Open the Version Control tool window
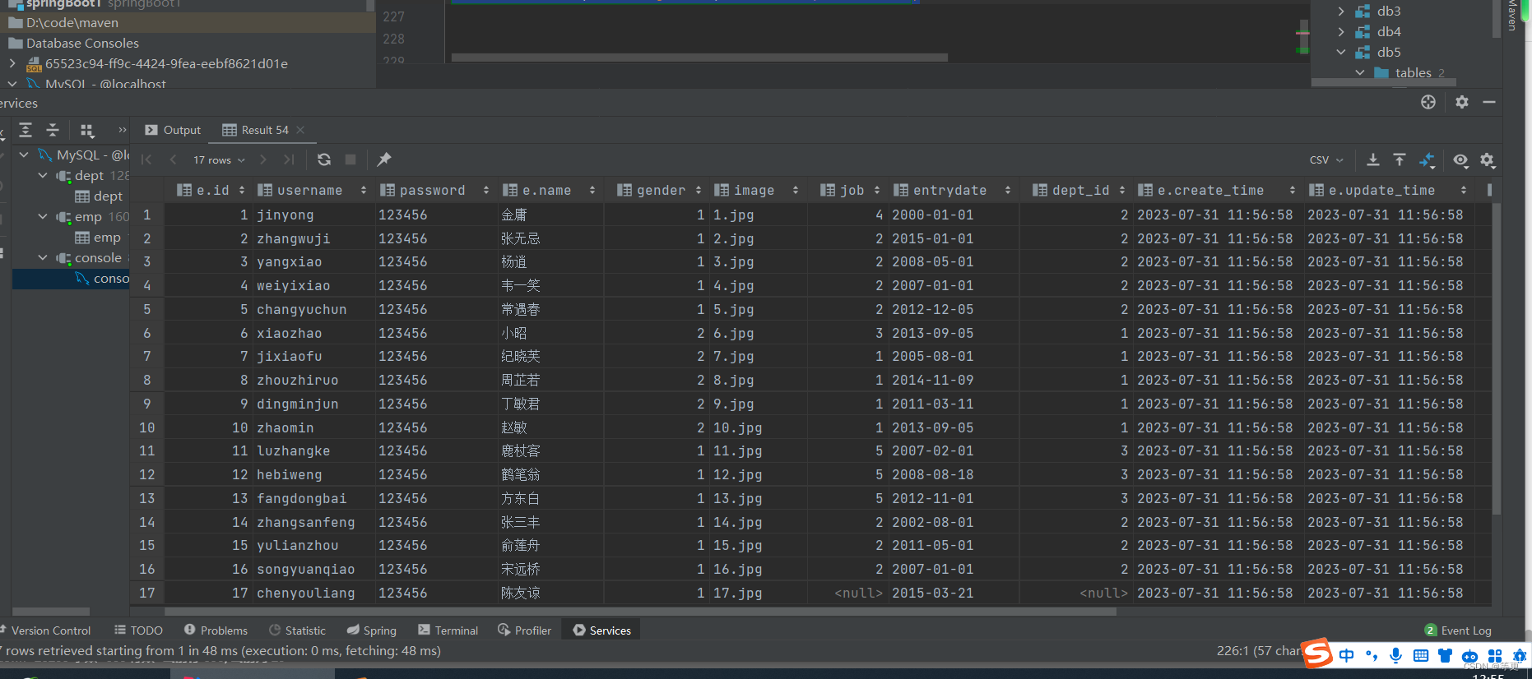Image resolution: width=1532 pixels, height=679 pixels. pos(45,630)
